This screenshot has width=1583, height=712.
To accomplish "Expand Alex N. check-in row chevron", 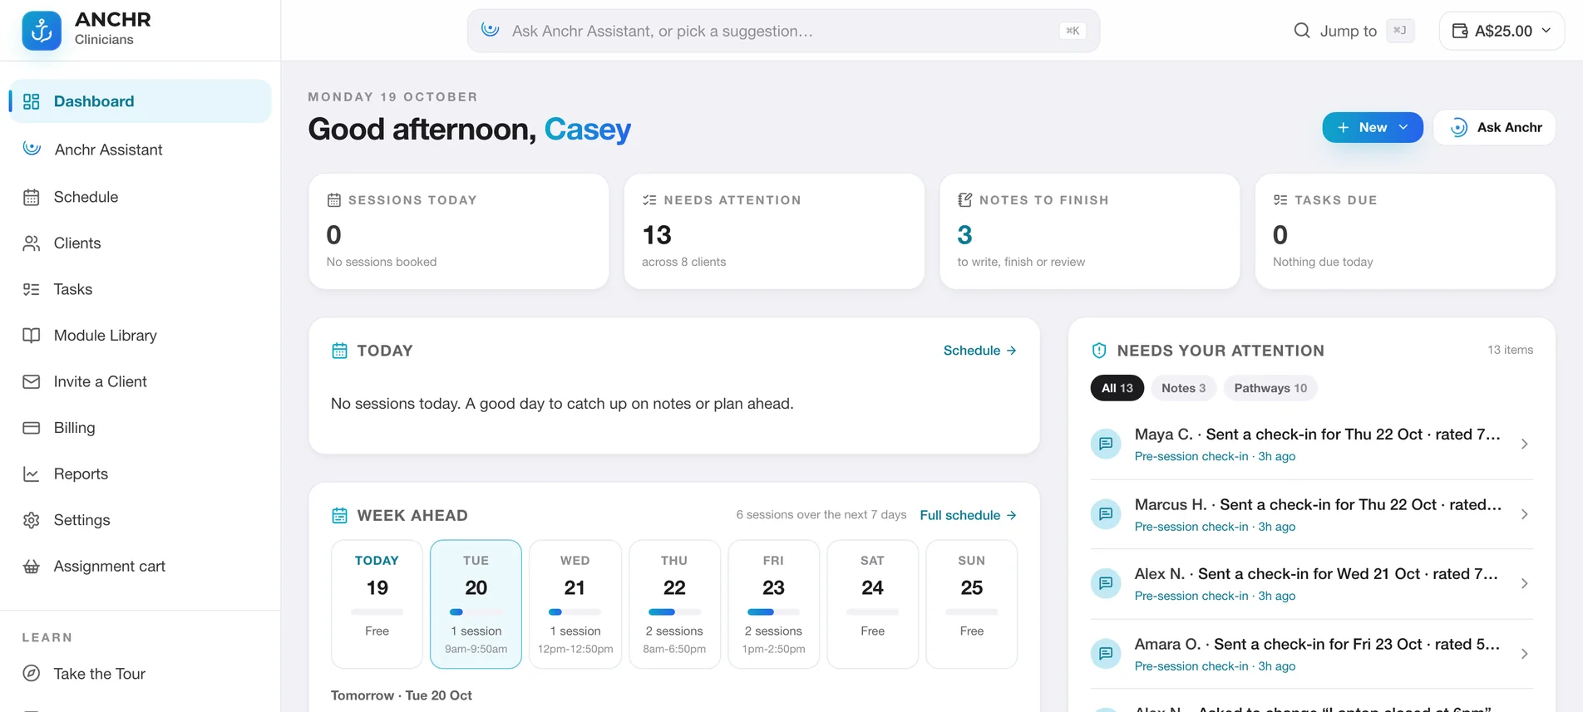I will [1524, 583].
